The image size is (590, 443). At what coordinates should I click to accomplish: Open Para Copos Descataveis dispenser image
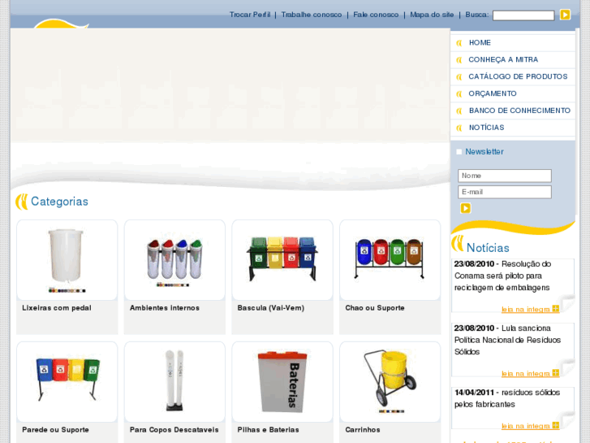(x=174, y=382)
